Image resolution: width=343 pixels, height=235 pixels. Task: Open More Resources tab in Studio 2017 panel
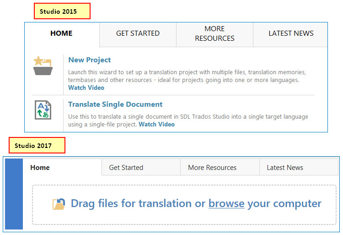click(212, 168)
